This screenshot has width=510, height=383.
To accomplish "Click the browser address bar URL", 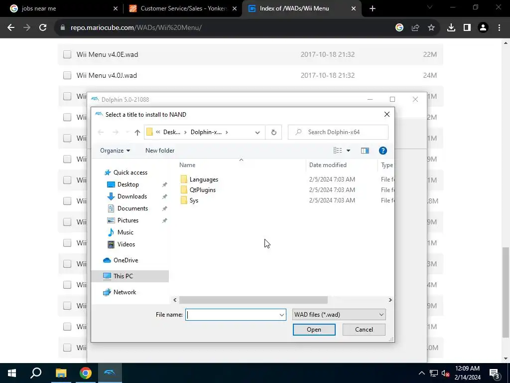I will [x=136, y=28].
